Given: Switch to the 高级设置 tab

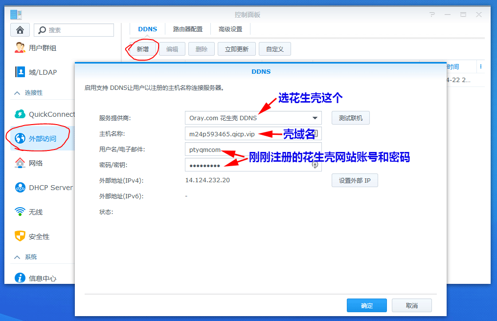Looking at the screenshot, I should tap(230, 29).
